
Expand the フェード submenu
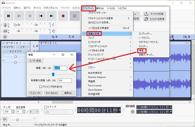point(107,38)
